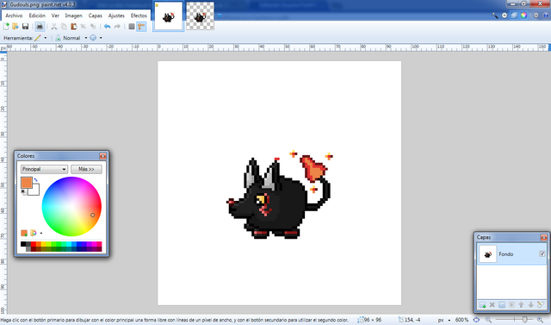Select the transparent-background image thumbnail tab
This screenshot has height=325, width=551.
coord(200,16)
